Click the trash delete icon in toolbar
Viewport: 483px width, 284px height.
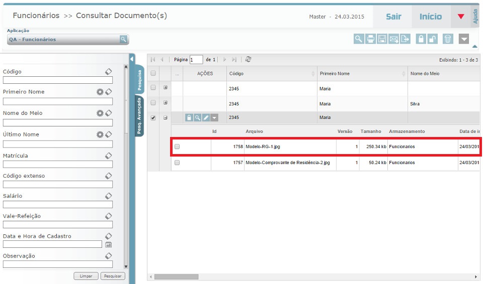[448, 39]
